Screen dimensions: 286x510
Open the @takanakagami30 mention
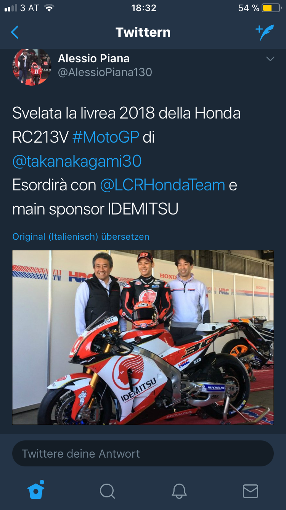77,161
